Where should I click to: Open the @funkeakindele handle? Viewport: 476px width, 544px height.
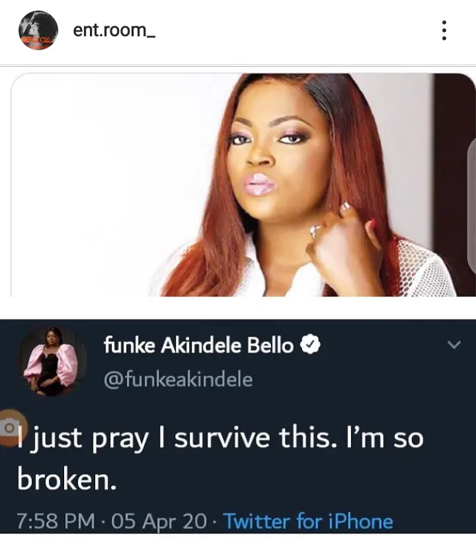(178, 379)
